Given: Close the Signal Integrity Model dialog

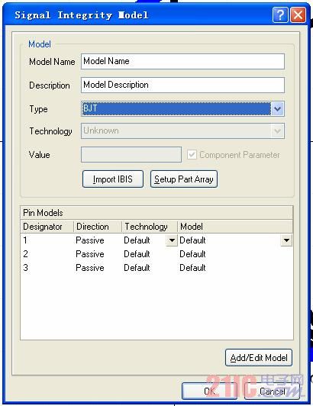Looking at the screenshot, I should tap(298, 14).
